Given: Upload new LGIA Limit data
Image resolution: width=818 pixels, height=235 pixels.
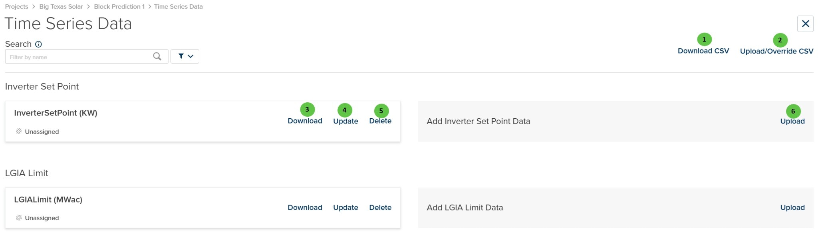Looking at the screenshot, I should pyautogui.click(x=792, y=207).
